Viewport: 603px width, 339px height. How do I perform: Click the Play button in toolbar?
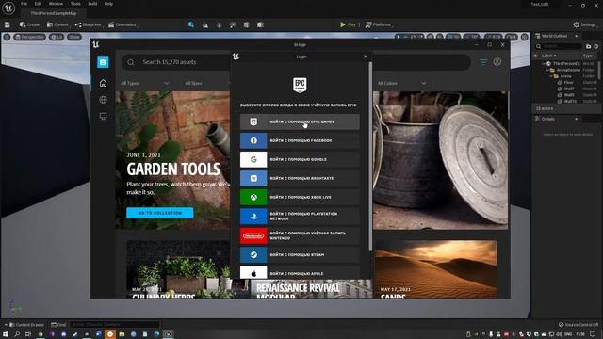(x=348, y=24)
